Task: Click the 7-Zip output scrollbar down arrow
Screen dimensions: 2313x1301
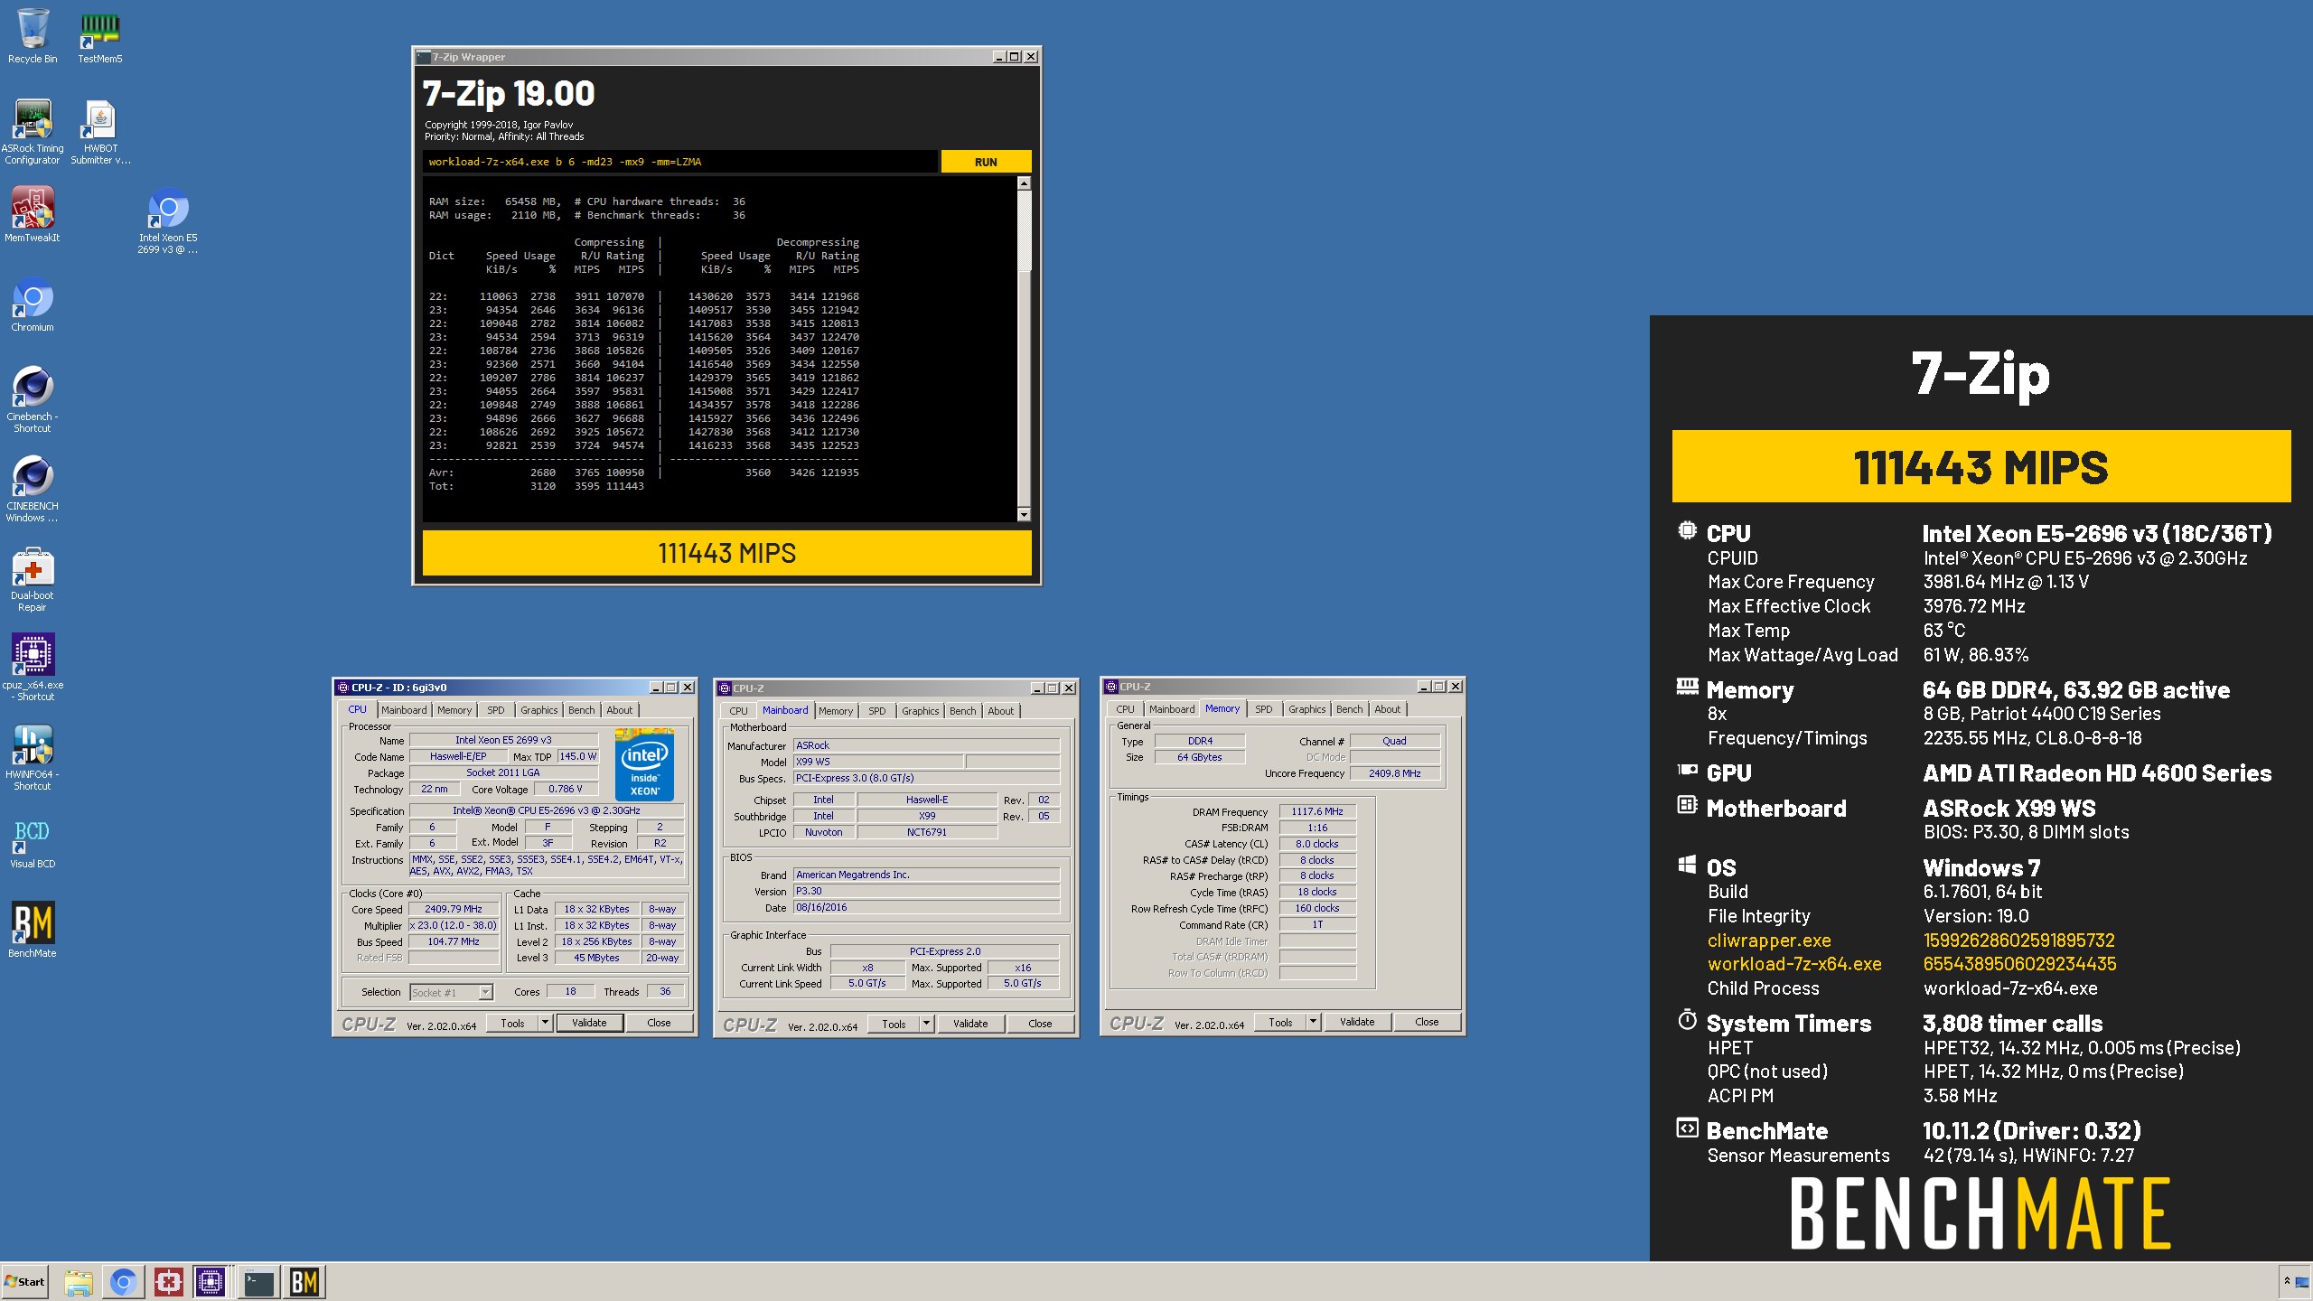Action: [x=1024, y=514]
